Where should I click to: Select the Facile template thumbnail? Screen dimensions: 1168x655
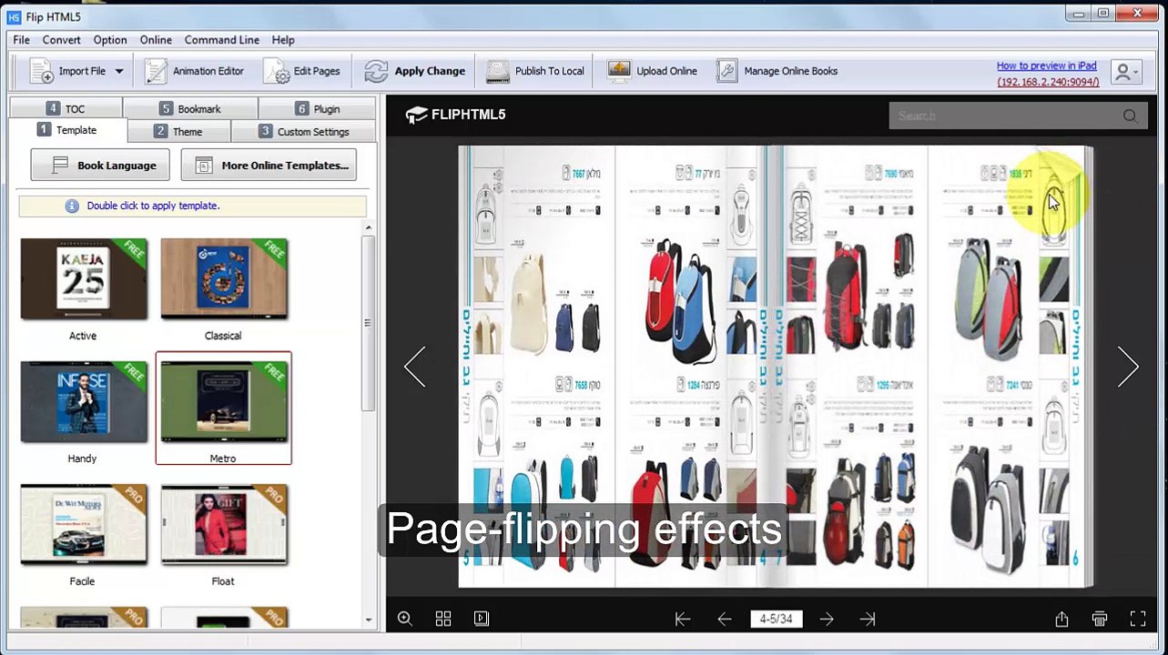click(84, 525)
